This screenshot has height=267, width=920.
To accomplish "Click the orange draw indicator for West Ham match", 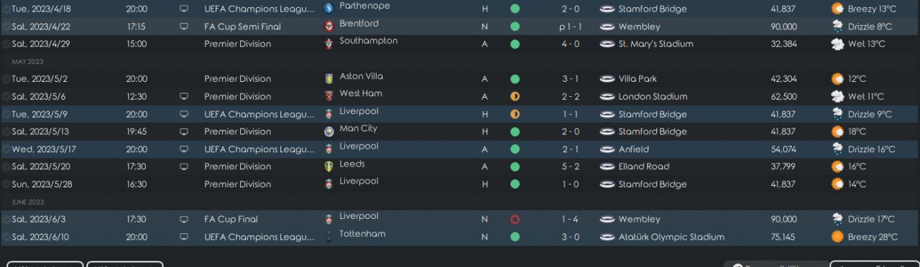I will pyautogui.click(x=515, y=96).
